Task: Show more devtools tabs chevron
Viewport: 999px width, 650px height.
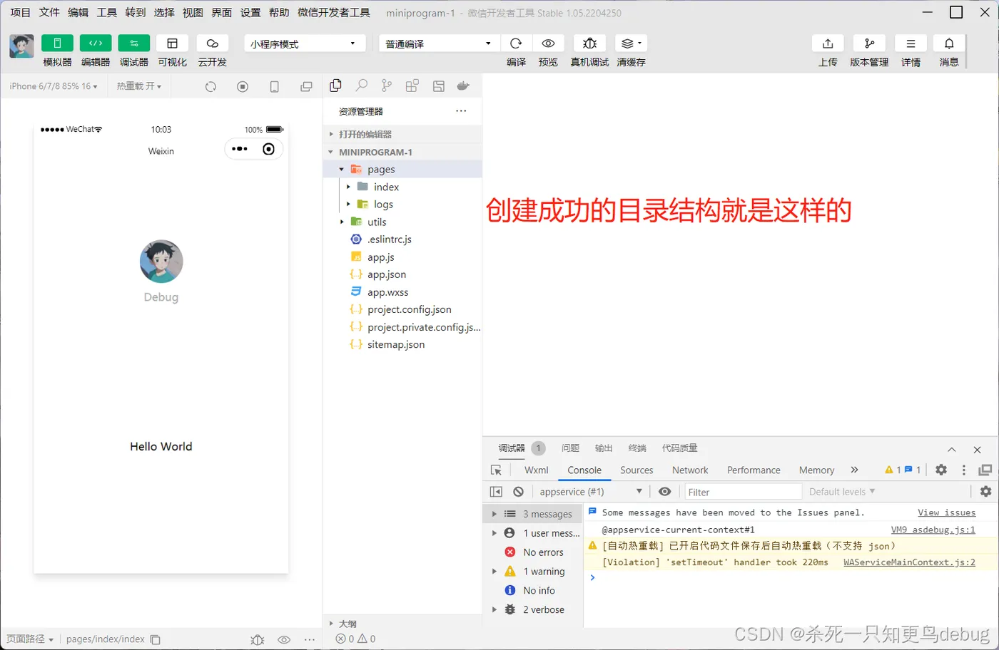Action: [854, 470]
